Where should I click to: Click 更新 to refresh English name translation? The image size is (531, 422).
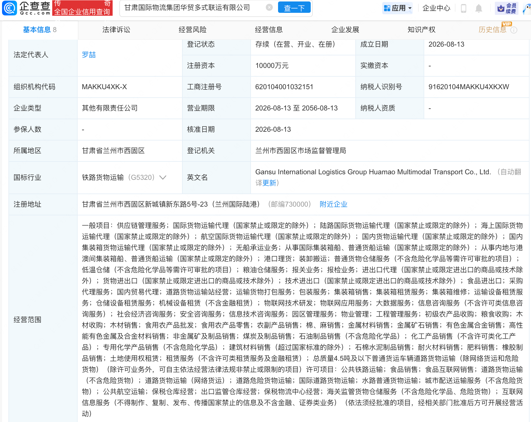pyautogui.click(x=269, y=183)
